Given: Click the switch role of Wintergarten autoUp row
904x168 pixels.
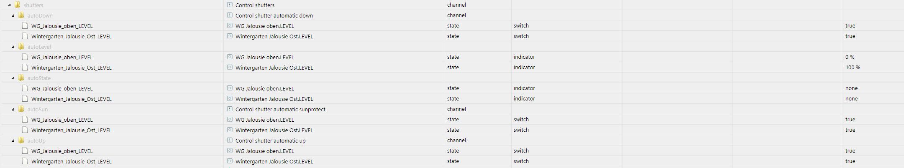Looking at the screenshot, I should click(x=521, y=161).
